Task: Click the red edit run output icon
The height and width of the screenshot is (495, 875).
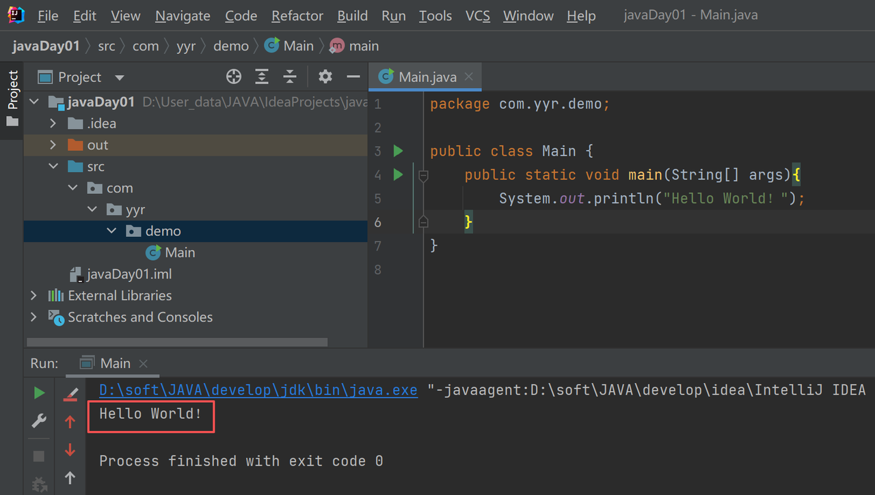Action: point(70,393)
